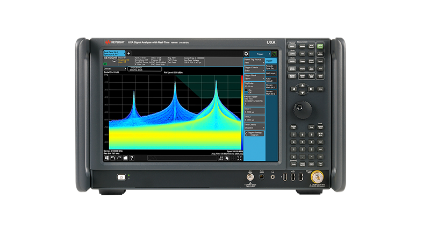430x242 pixels.
Task: Push numeric keypad key 0
Action: 293,156
